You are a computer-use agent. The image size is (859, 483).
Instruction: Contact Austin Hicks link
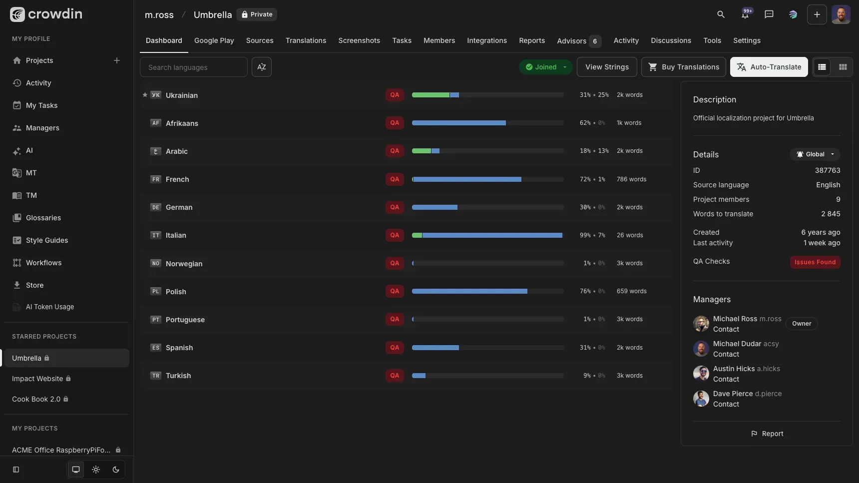pyautogui.click(x=726, y=379)
